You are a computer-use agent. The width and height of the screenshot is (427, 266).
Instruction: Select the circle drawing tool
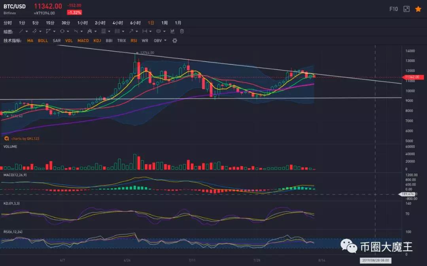click(x=62, y=32)
